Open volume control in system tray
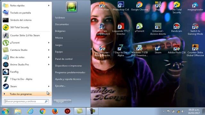Screen dimensions: 205x115 click(183, 111)
